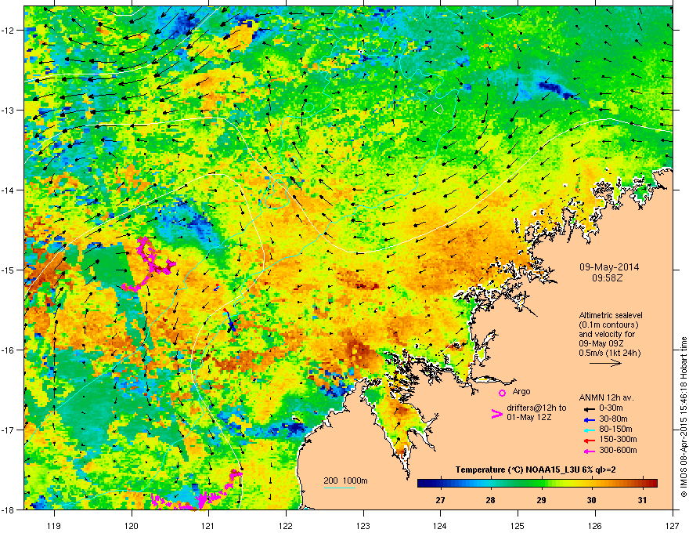Click the magenta drifter track near 120°E, 15°S
Image resolution: width=689 pixels, height=533 pixels.
tap(150, 265)
